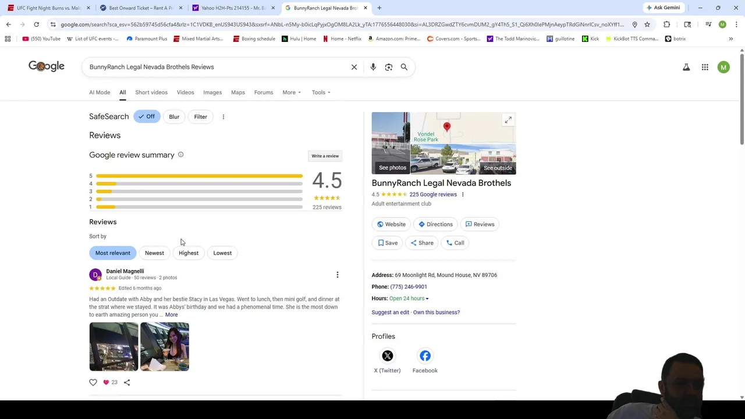
Task: Set SafeSearch to Blur
Action: [x=174, y=117]
